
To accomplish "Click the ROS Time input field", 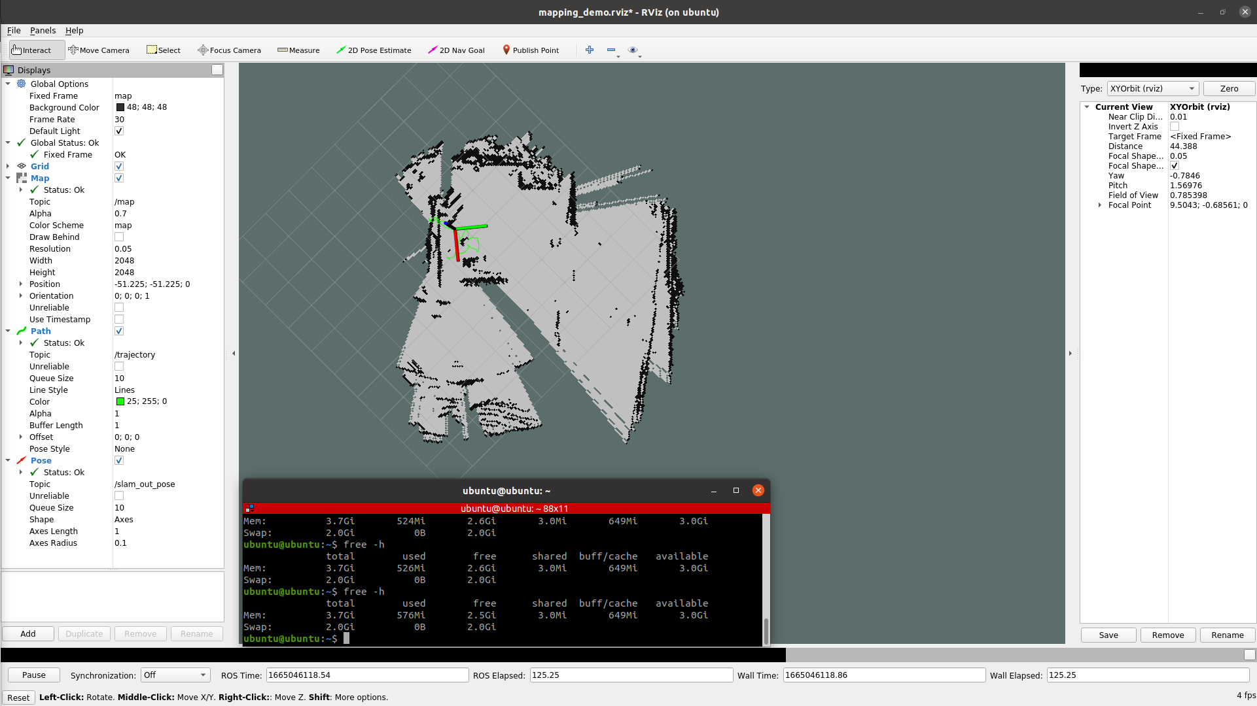I will pos(367,675).
